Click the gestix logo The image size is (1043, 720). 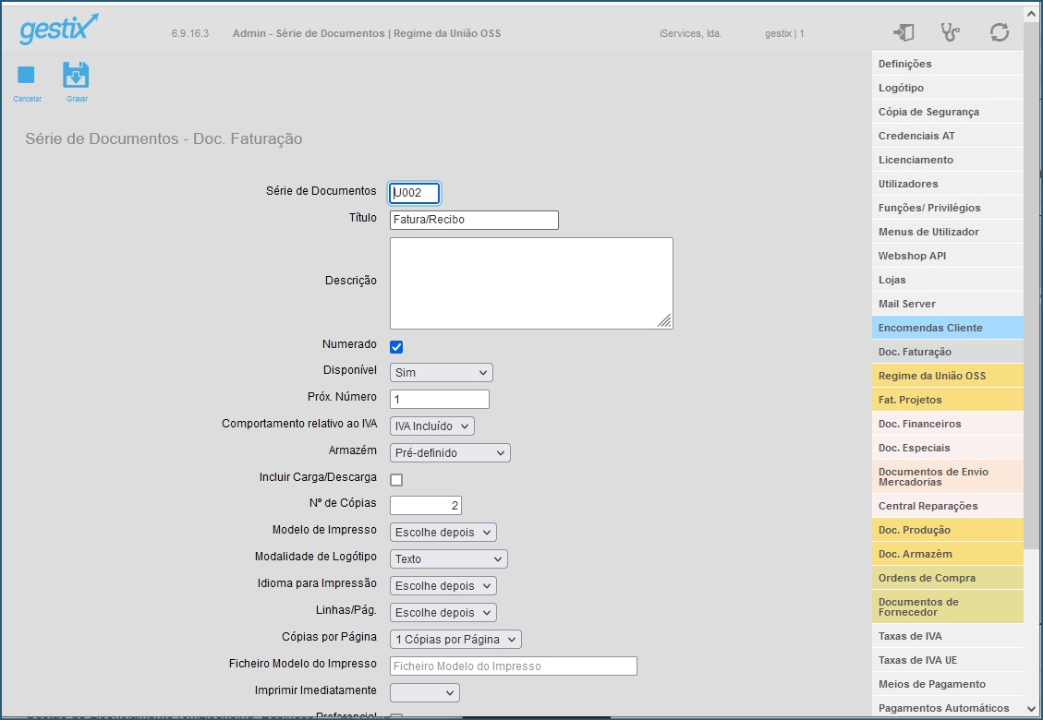pos(58,30)
